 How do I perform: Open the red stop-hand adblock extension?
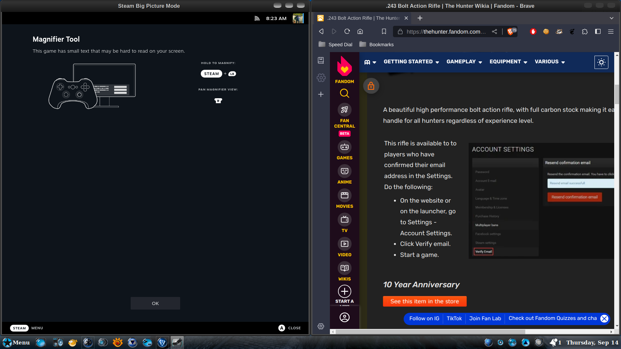[x=533, y=31]
